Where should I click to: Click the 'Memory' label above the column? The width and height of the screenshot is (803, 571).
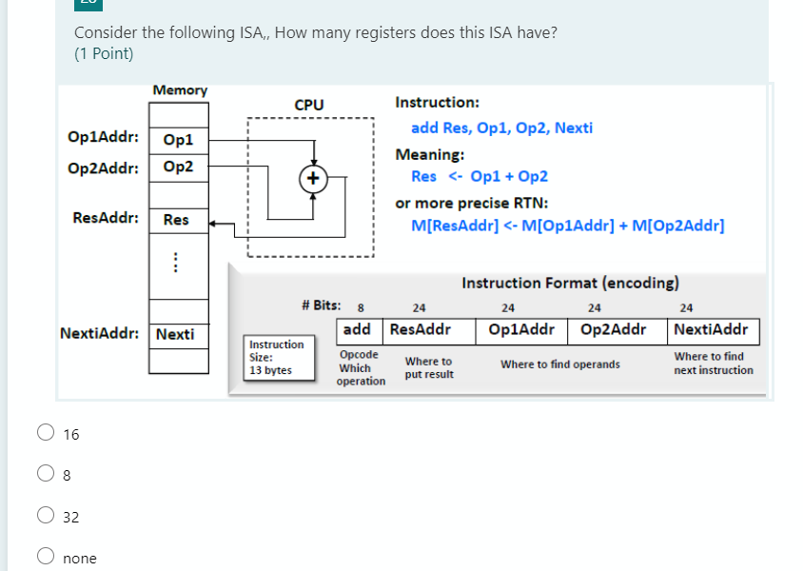180,90
